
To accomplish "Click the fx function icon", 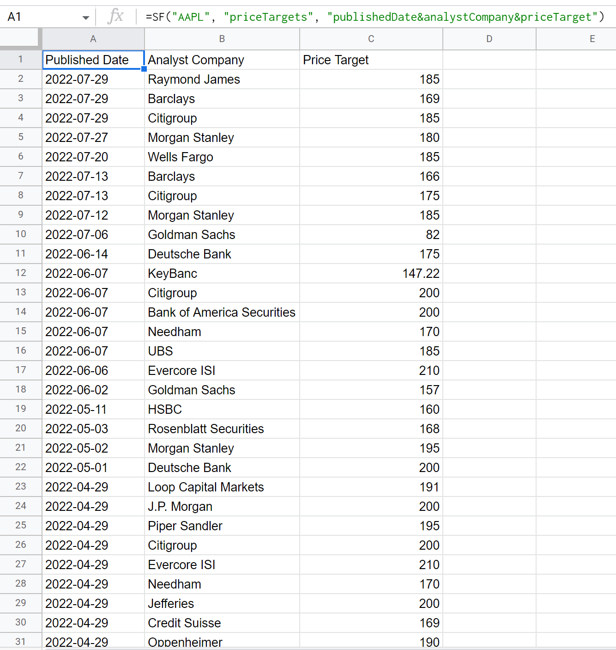I will click(115, 17).
